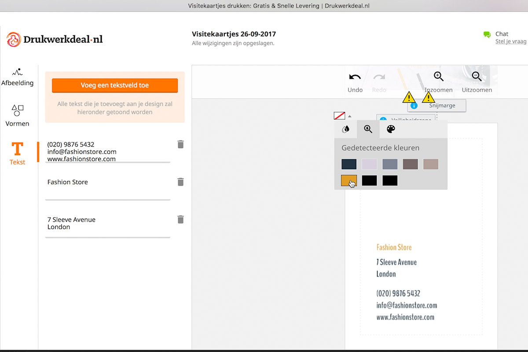Click the Uitzoomen magnifier icon
The height and width of the screenshot is (352, 528).
click(x=477, y=77)
